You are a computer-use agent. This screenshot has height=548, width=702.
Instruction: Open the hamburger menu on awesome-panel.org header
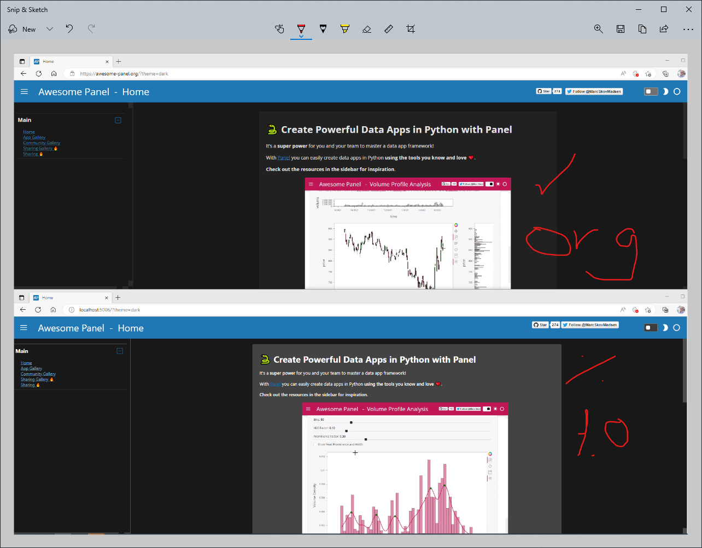(x=24, y=91)
